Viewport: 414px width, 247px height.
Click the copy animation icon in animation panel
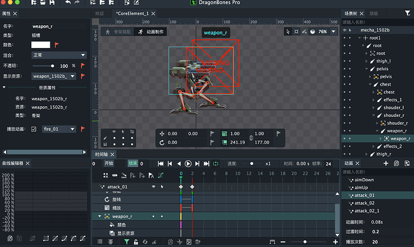(x=397, y=163)
